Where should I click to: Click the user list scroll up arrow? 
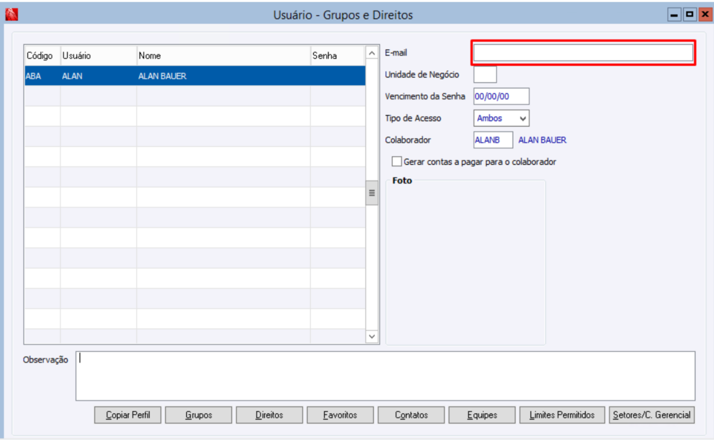click(372, 53)
